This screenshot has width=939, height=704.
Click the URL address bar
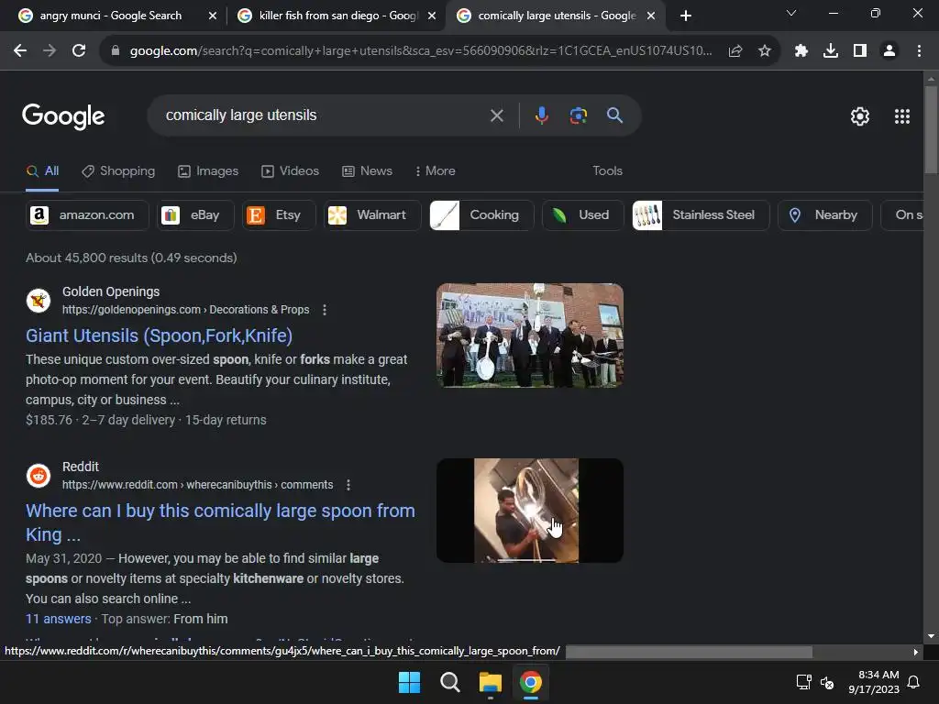tap(420, 51)
